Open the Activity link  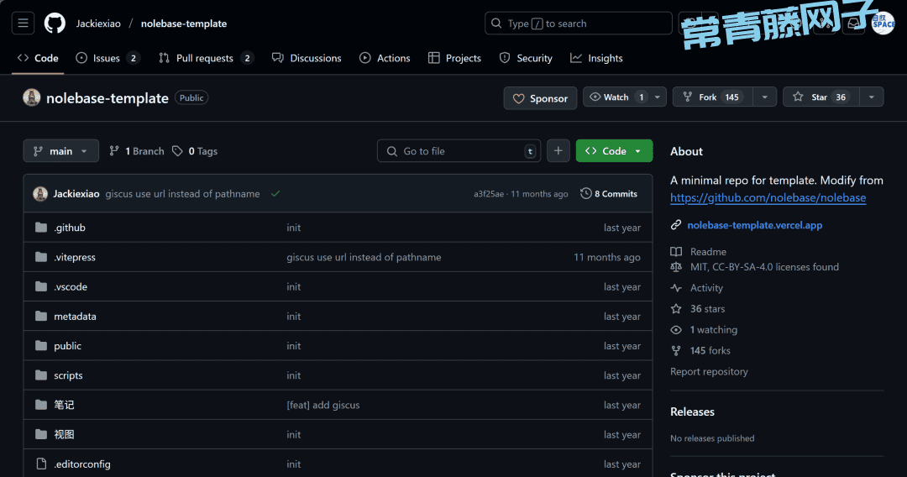pos(706,287)
